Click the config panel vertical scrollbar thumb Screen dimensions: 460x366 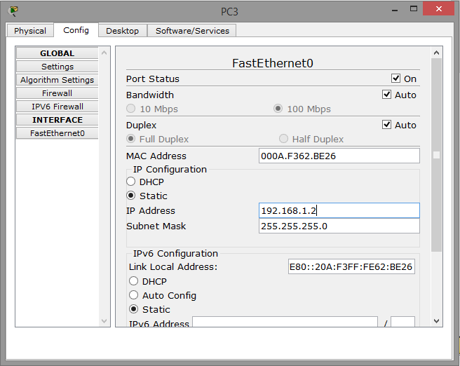(x=437, y=155)
